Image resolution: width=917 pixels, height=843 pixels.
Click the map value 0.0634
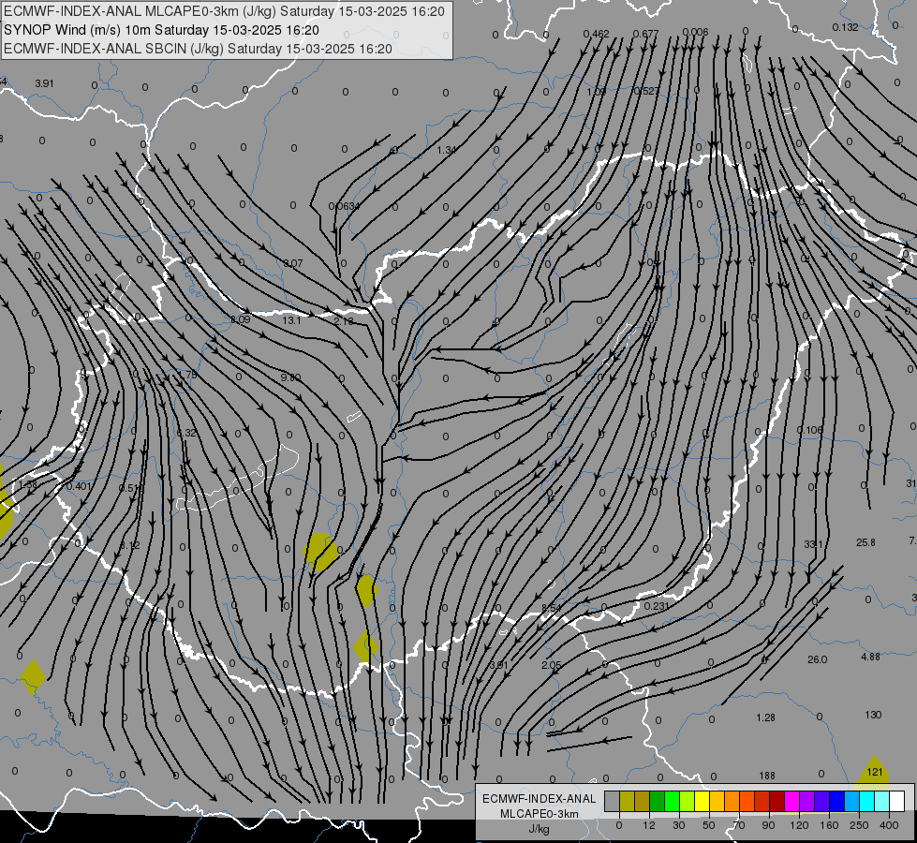345,206
